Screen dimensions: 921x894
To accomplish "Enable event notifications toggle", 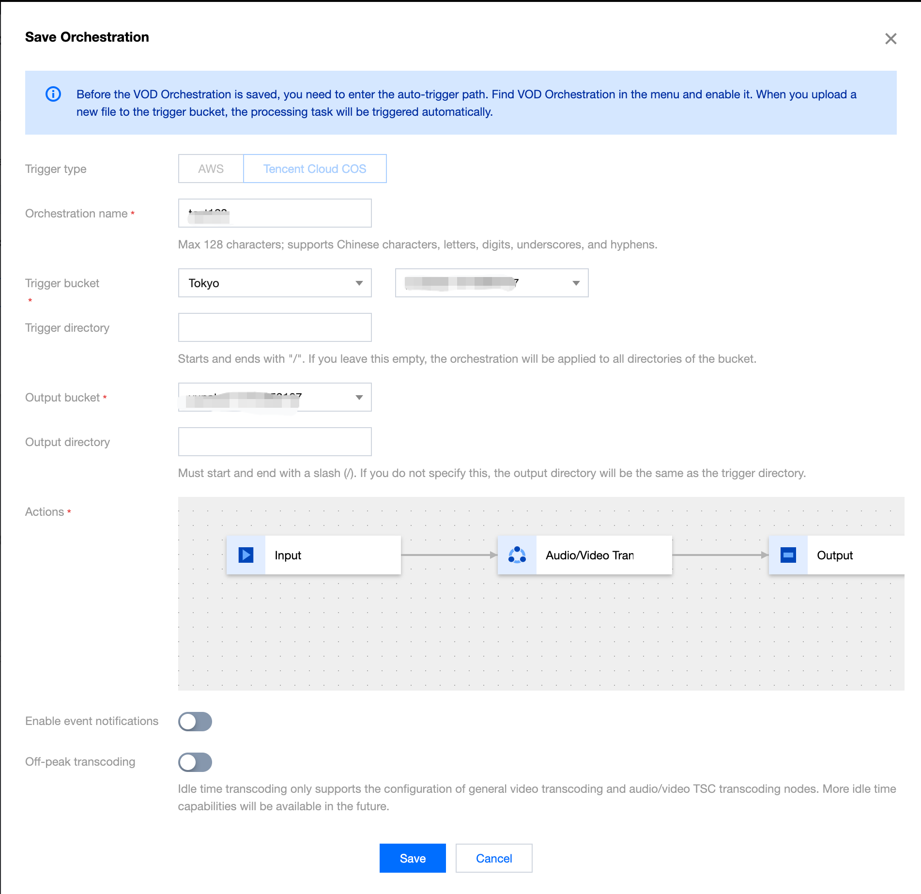I will (195, 722).
